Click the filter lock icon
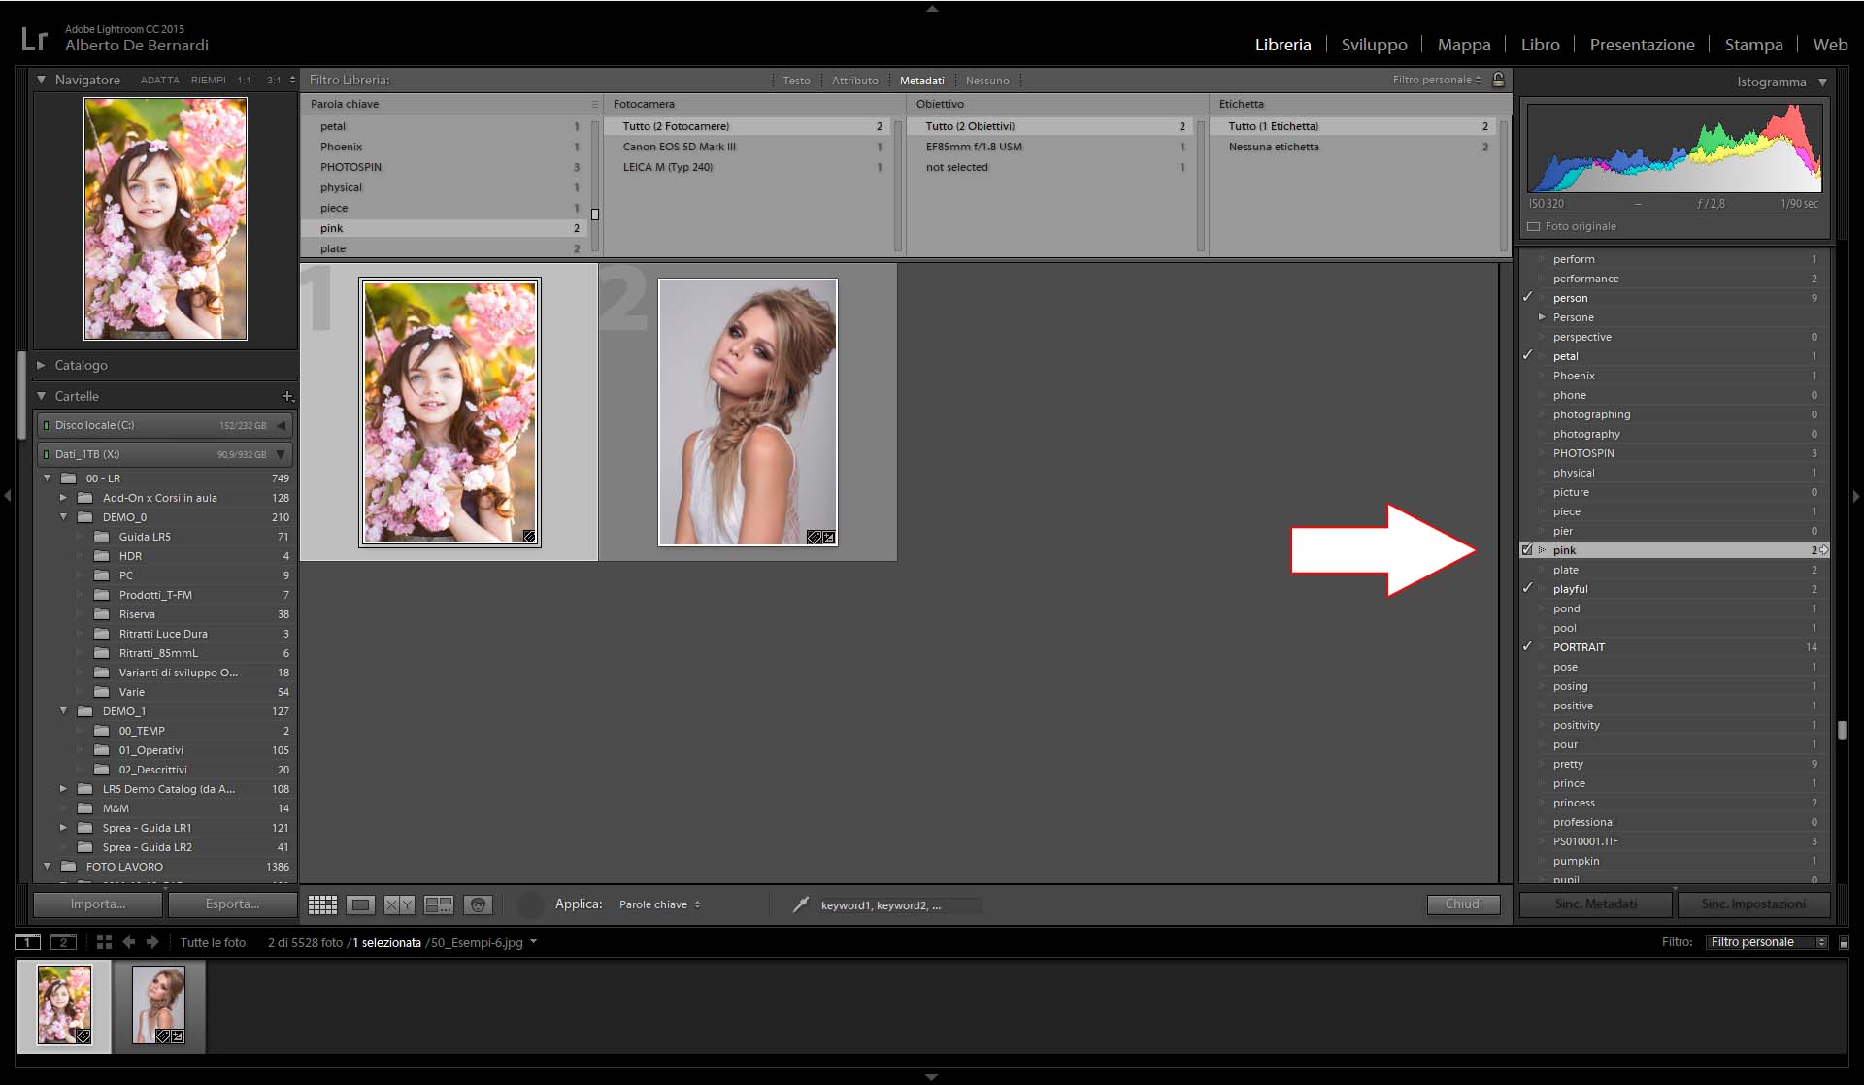The width and height of the screenshot is (1864, 1085). 1498,80
